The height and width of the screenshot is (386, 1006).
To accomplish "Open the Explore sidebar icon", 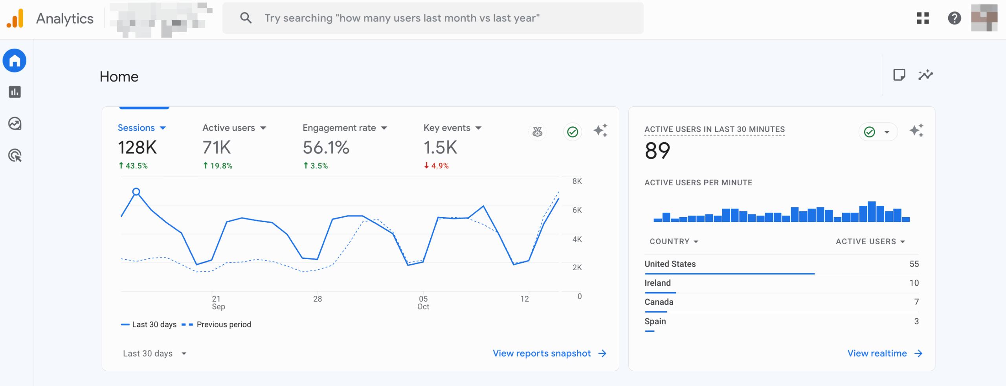I will [x=15, y=124].
